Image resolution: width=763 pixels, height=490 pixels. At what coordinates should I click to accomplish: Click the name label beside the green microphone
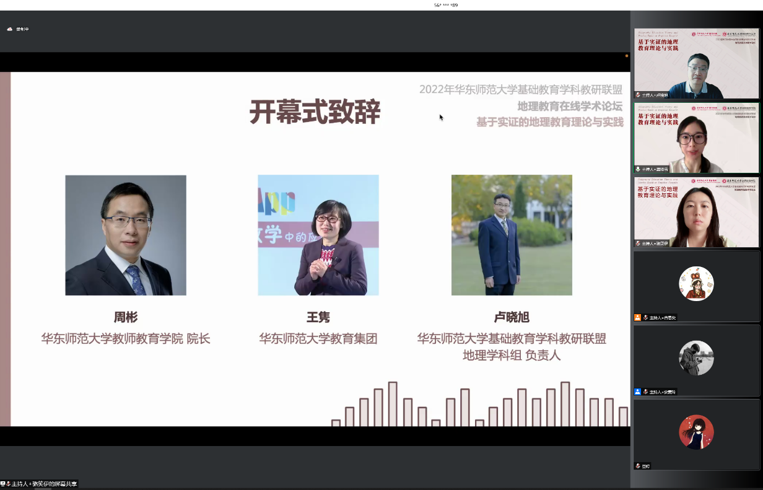click(655, 169)
